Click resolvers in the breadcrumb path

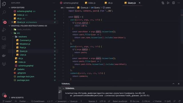tap(70, 8)
